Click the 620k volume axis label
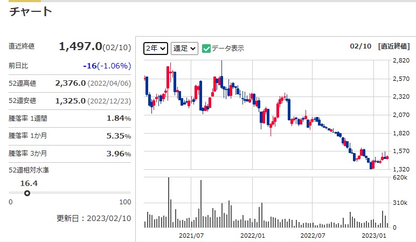 (400, 177)
